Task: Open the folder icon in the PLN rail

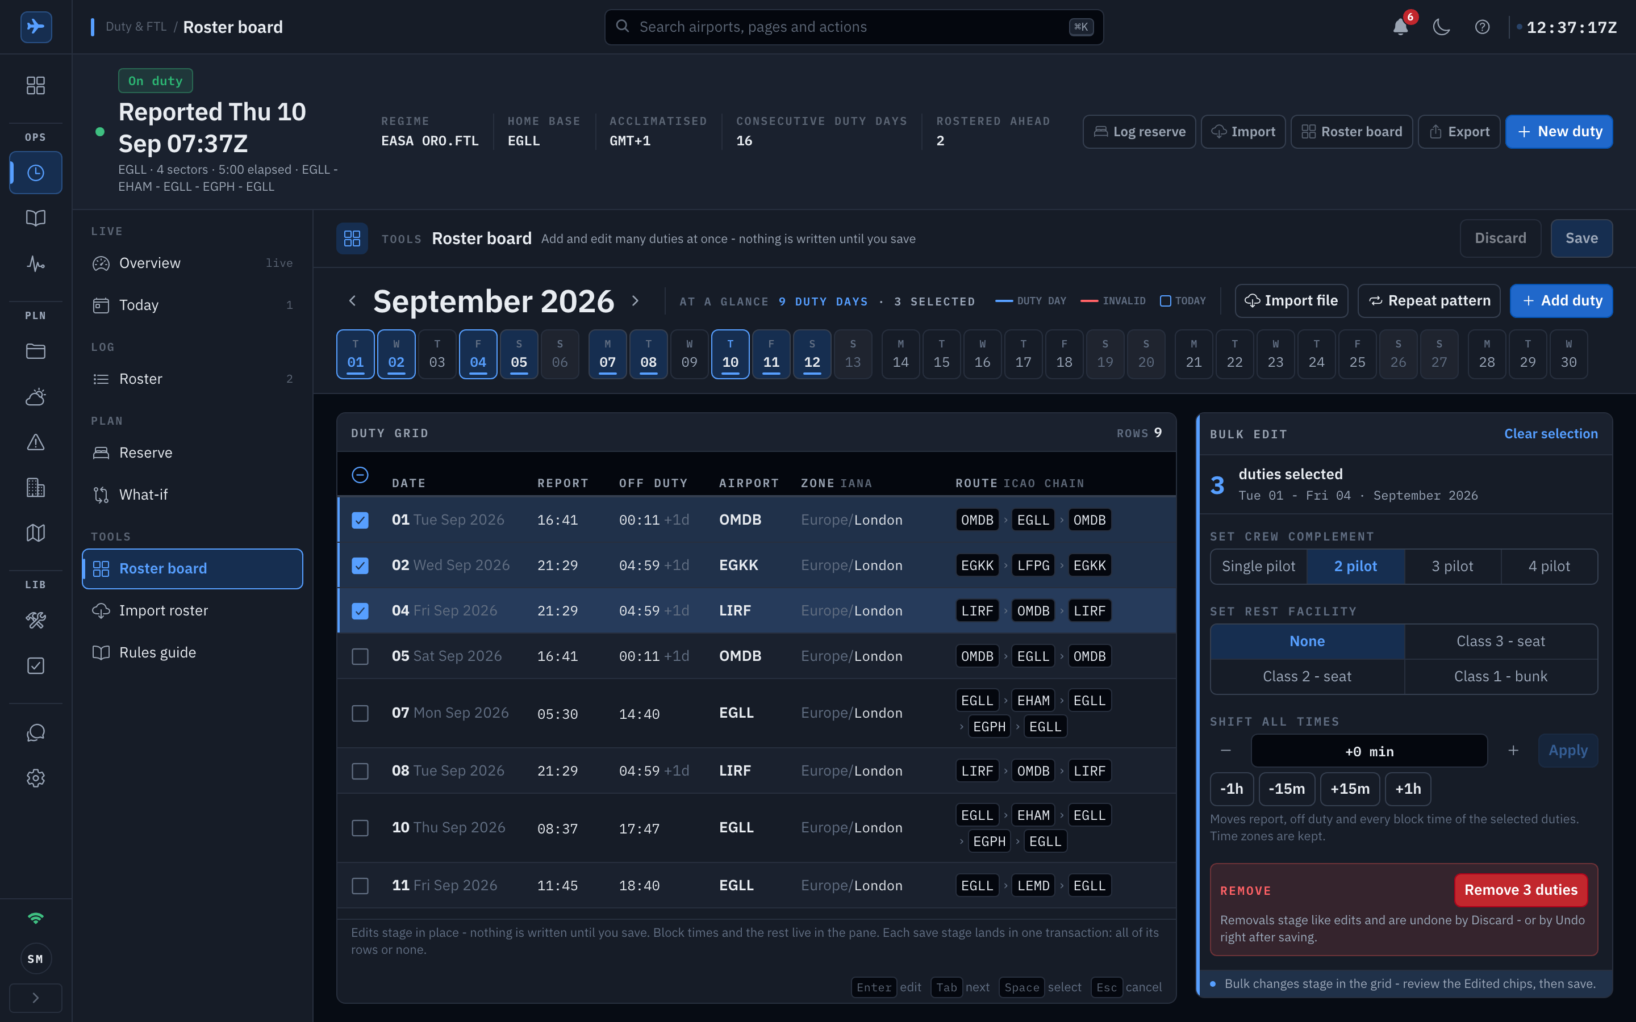Action: pos(36,351)
